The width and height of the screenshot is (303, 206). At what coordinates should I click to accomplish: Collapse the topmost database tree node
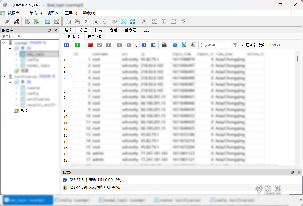4,43
